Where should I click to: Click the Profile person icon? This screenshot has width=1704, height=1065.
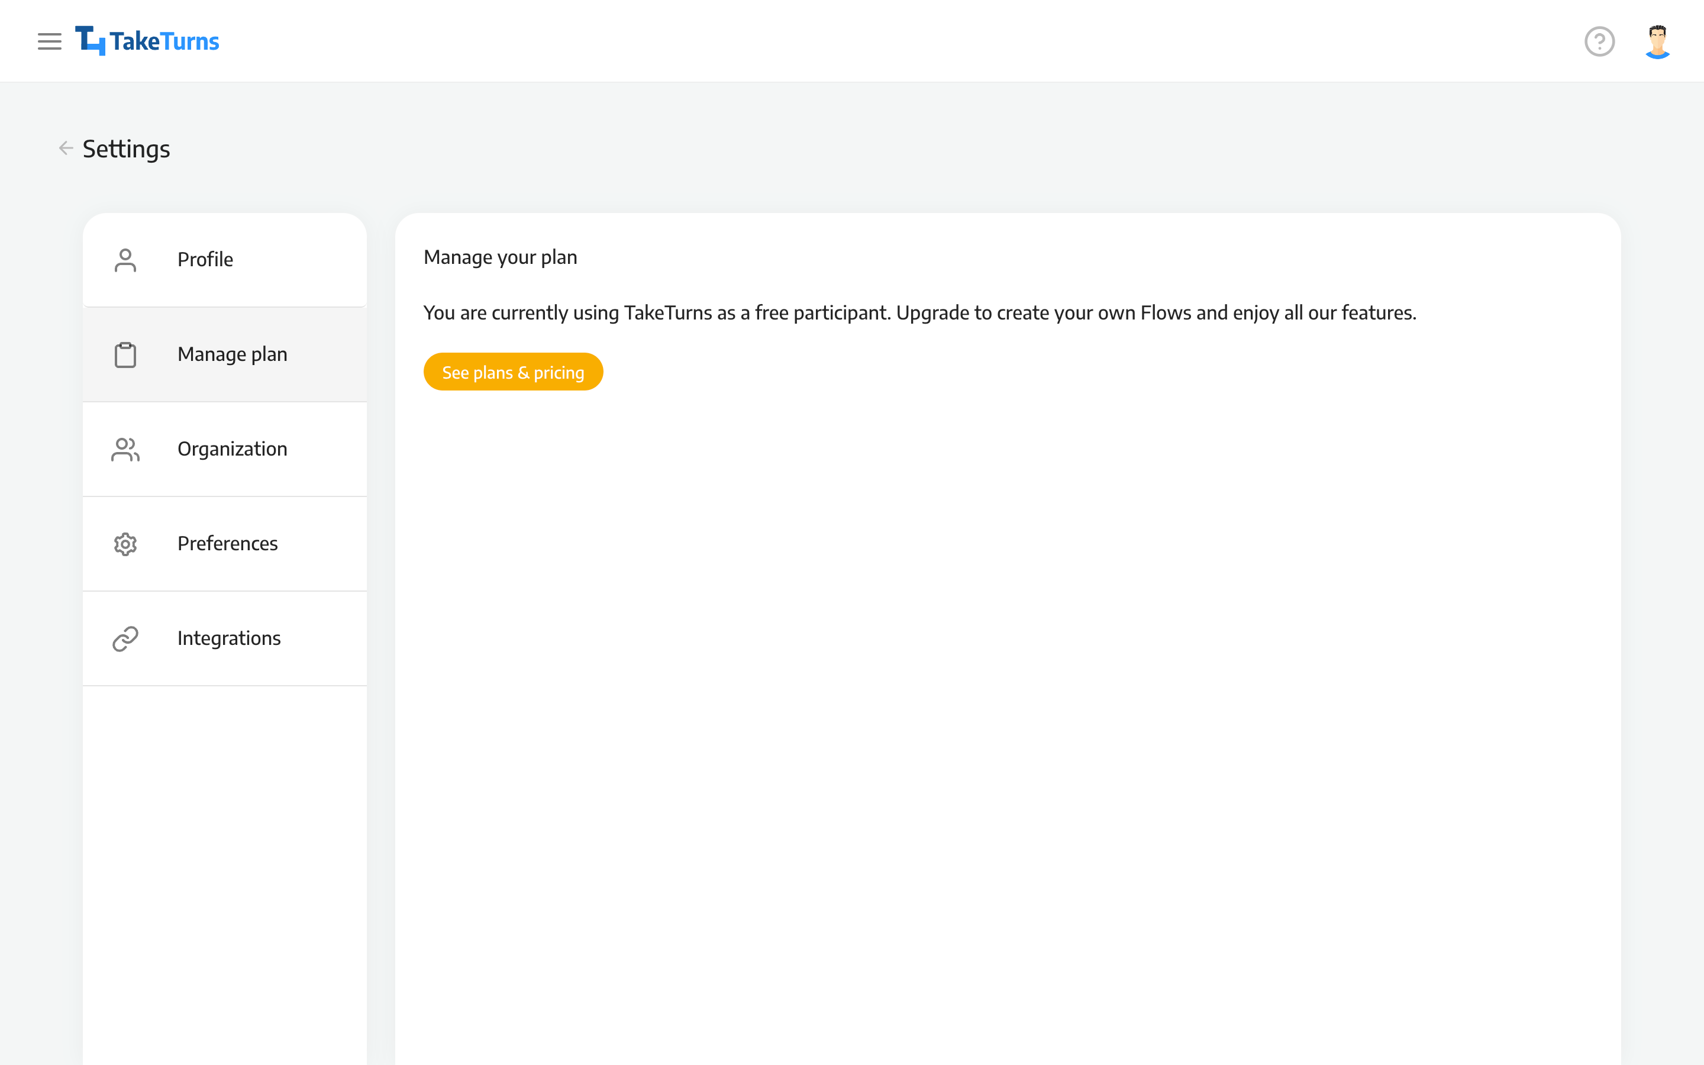[125, 260]
